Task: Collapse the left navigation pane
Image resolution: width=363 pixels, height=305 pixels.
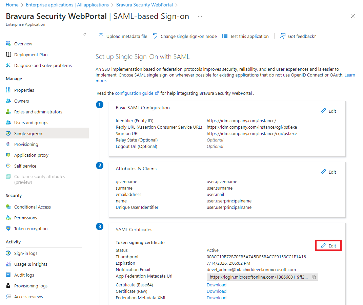Action: [x=85, y=34]
